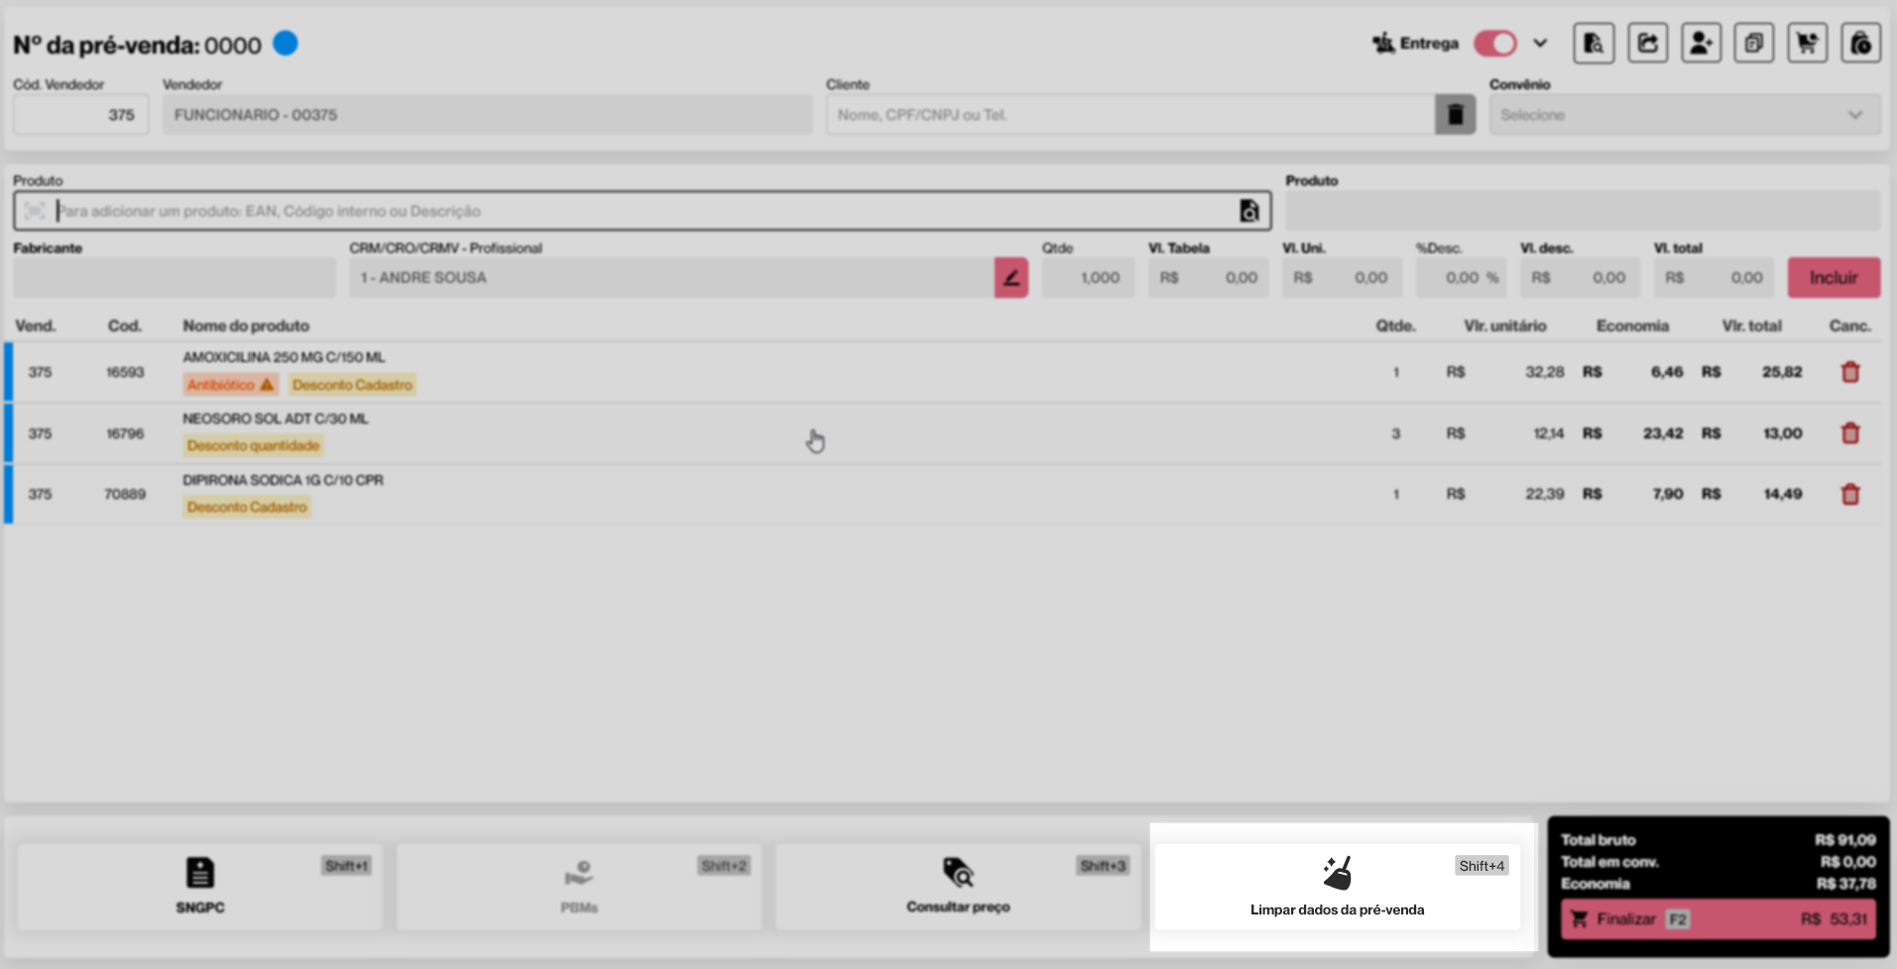1897x969 pixels.
Task: Edit the CRM professional with the pencil icon
Action: point(1011,278)
